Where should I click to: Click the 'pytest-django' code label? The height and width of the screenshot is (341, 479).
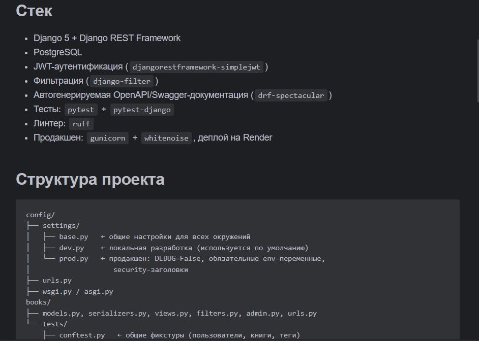click(142, 110)
